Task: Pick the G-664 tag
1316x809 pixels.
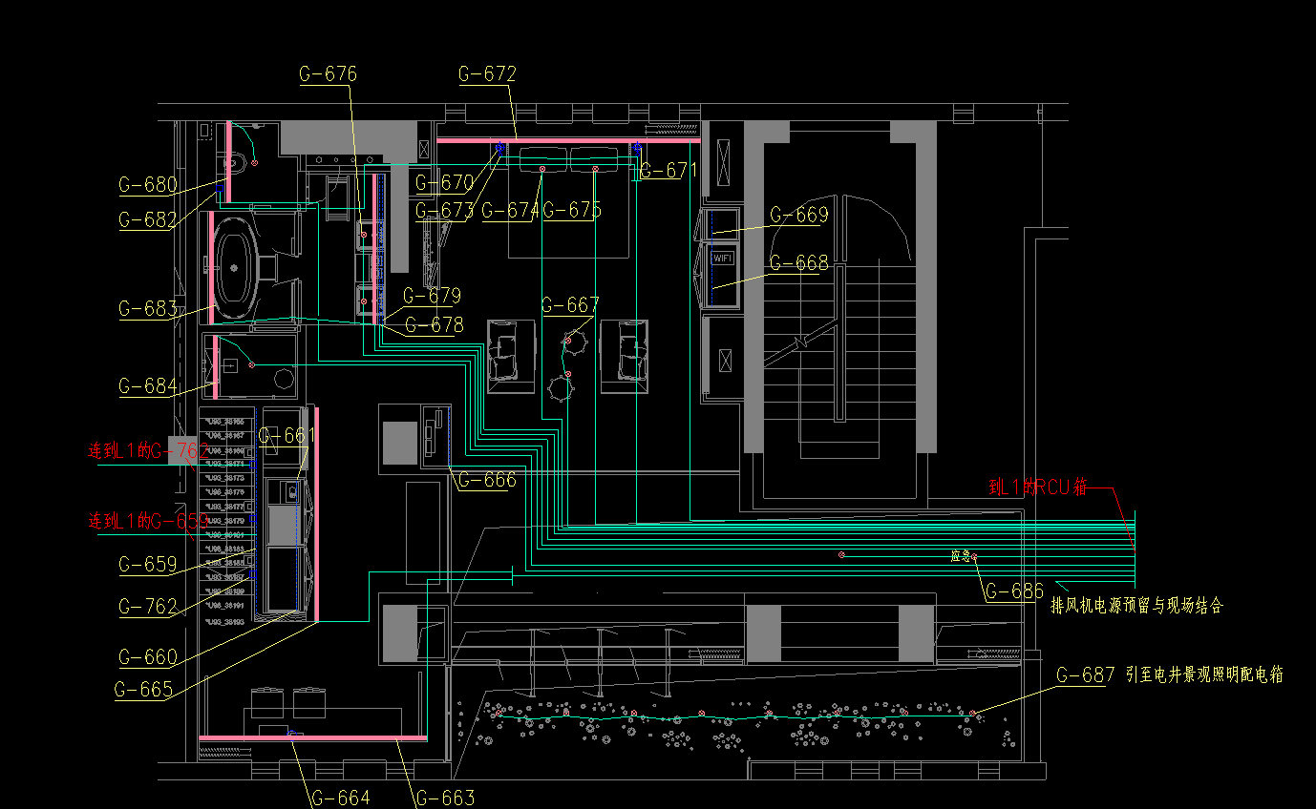Action: click(340, 798)
